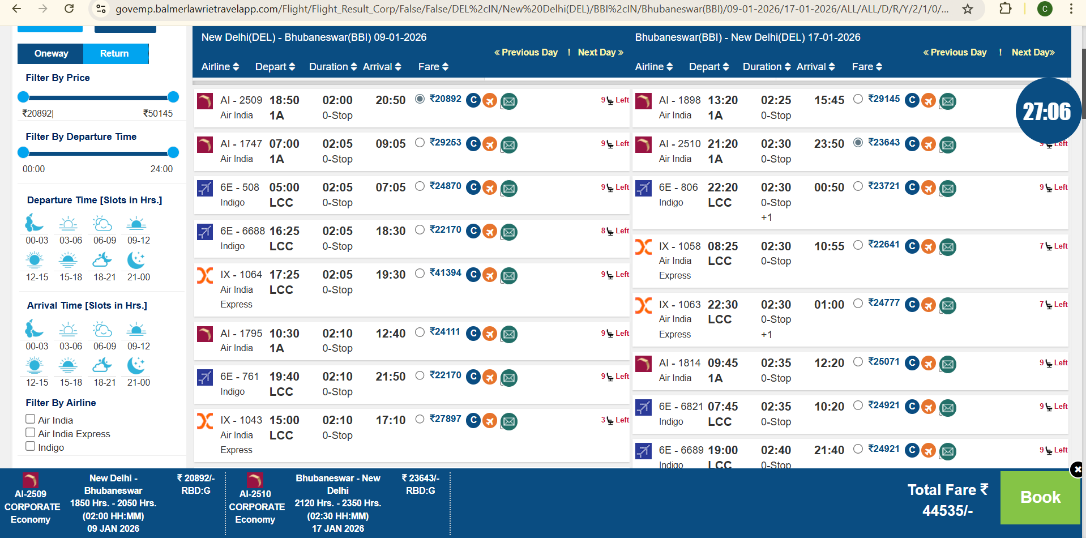The height and width of the screenshot is (538, 1086).
Task: Click departure time slider end handle
Action: (173, 152)
